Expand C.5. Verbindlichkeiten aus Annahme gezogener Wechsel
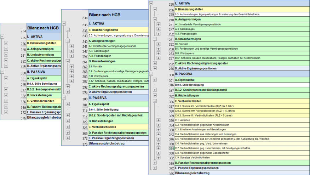310x175 pixels. coord(159,139)
